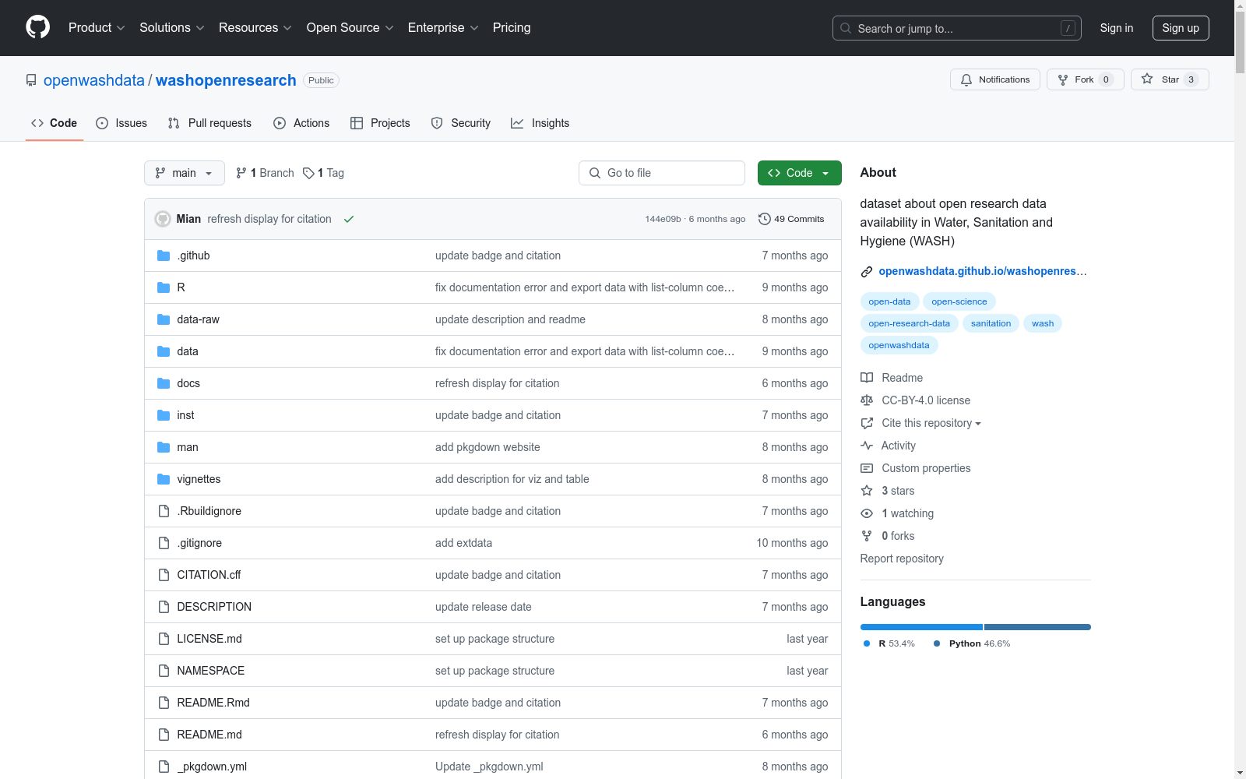Click the eye icon next to watching
1246x779 pixels.
[x=867, y=513]
